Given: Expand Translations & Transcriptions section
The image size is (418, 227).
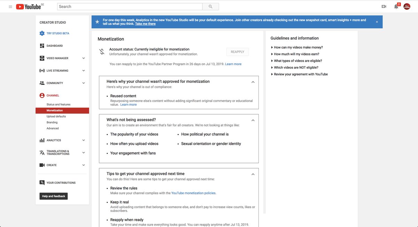Looking at the screenshot, I should pyautogui.click(x=84, y=153).
